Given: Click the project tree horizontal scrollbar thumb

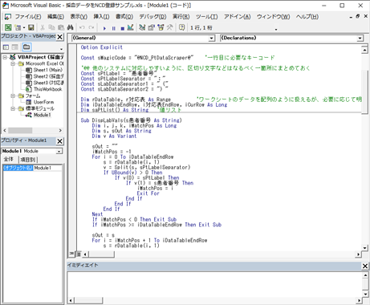Looking at the screenshot, I should tap(20, 130).
